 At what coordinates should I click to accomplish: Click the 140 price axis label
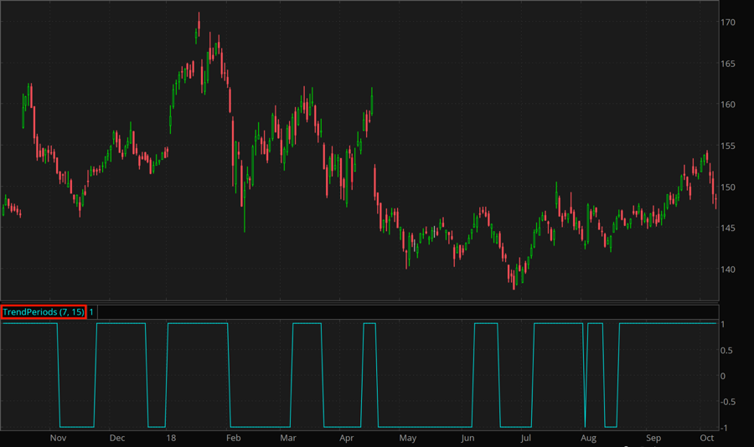click(729, 270)
